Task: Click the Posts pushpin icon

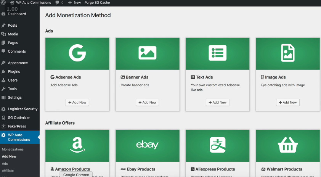Action: 3,26
